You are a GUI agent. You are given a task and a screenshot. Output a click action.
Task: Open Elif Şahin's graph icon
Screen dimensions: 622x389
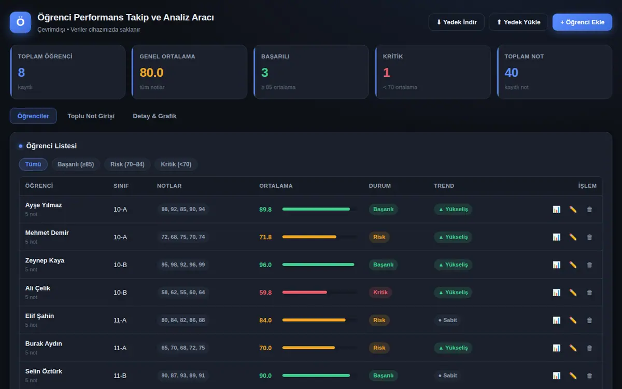click(556, 321)
